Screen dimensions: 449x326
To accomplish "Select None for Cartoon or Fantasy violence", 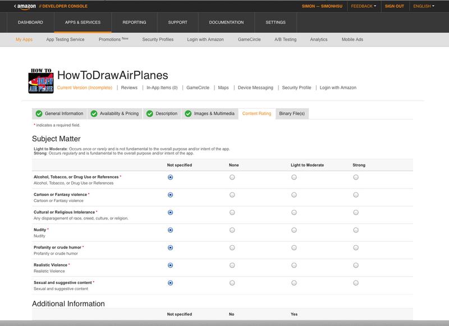I will [232, 195].
